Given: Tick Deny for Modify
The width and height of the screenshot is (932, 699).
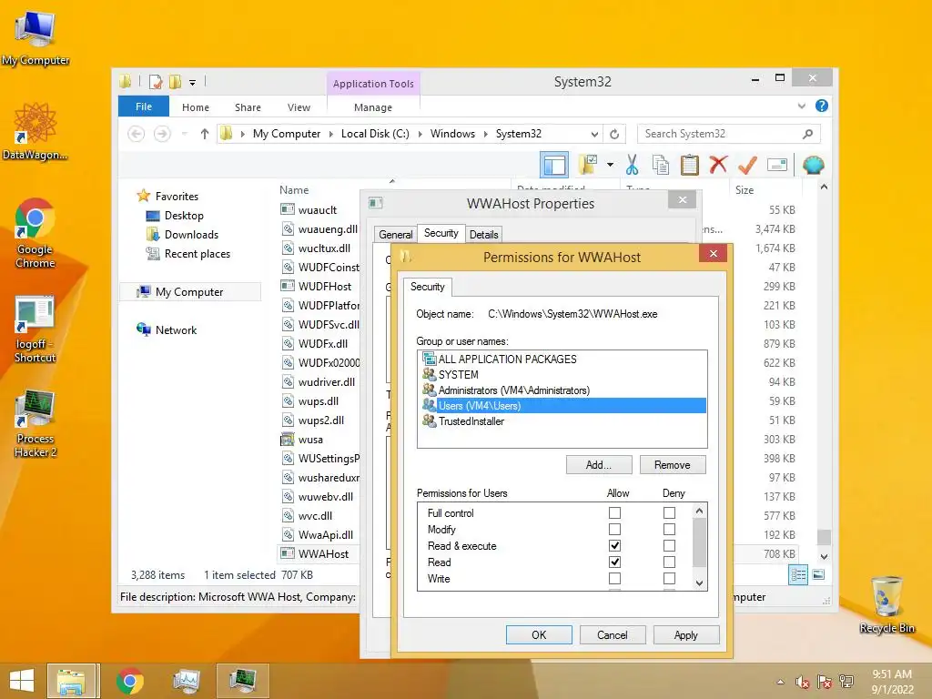Looking at the screenshot, I should (669, 529).
